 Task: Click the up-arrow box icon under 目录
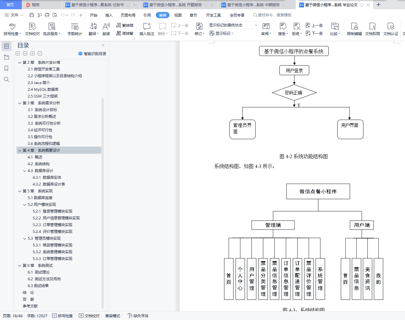tap(25, 54)
